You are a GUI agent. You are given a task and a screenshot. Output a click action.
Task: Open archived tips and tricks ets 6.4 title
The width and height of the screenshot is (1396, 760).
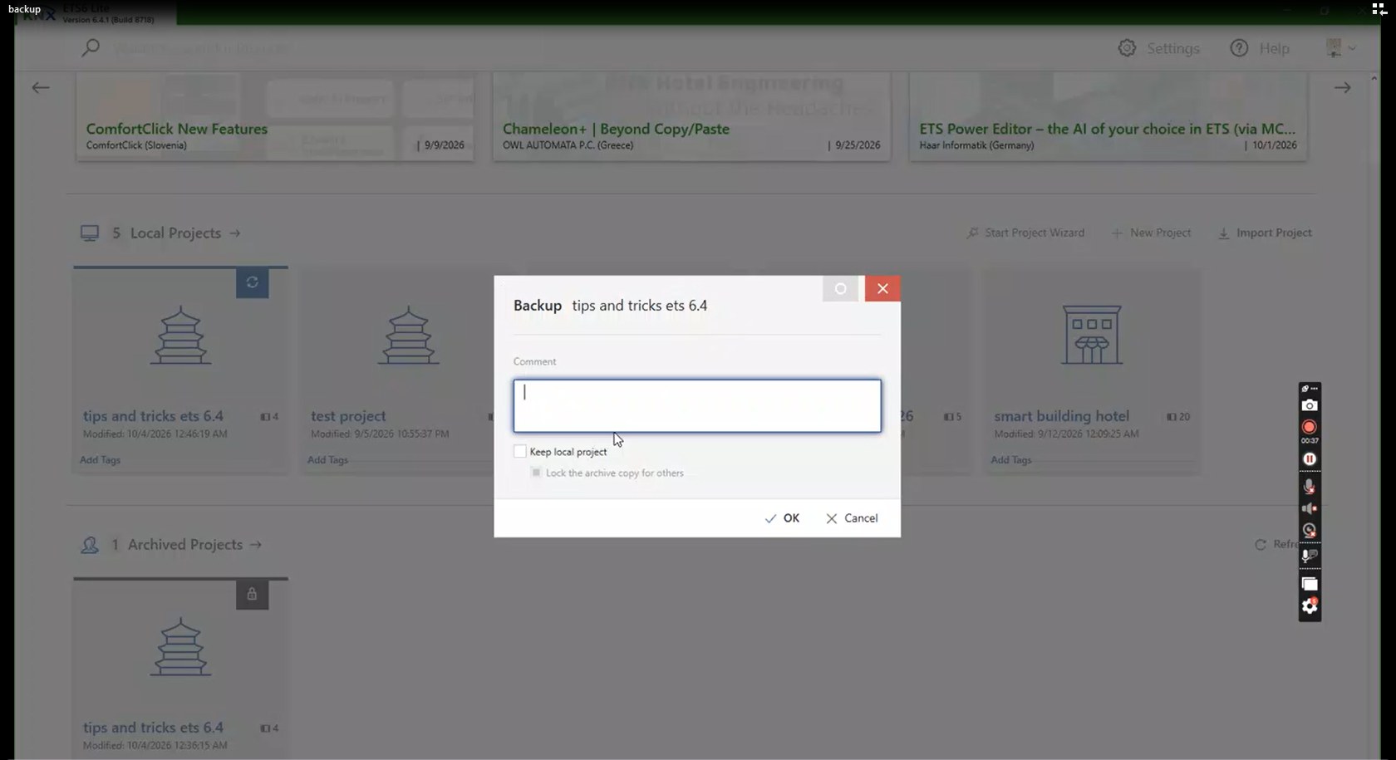[153, 728]
